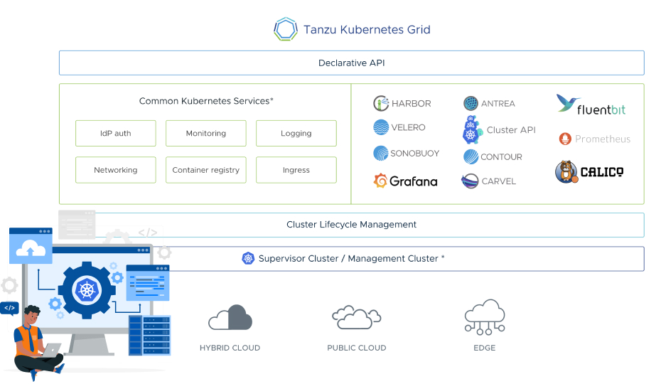Screen dimensions: 661x384
Task: Click the Kubernetes wheel icon beside Supervisor Cluster
Action: click(x=248, y=258)
